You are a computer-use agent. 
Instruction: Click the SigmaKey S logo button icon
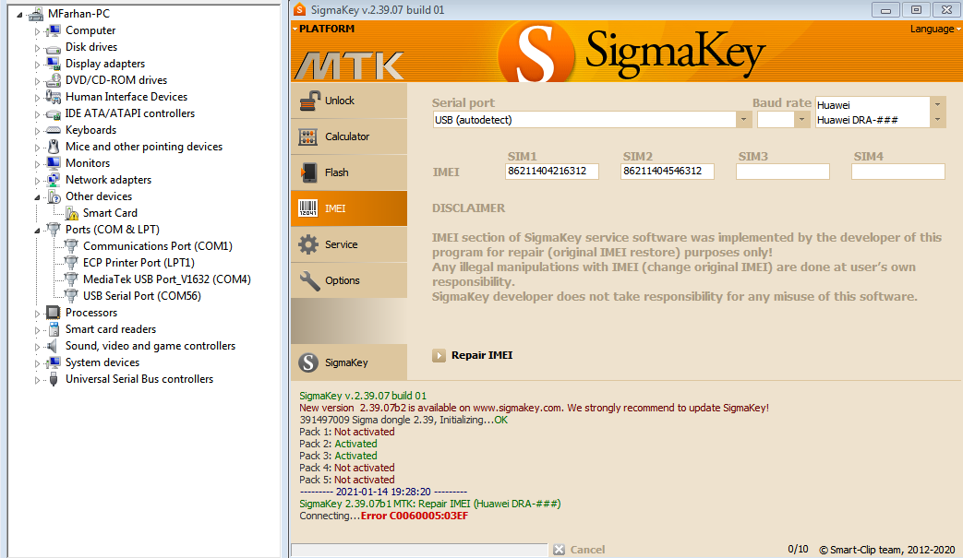(x=308, y=362)
